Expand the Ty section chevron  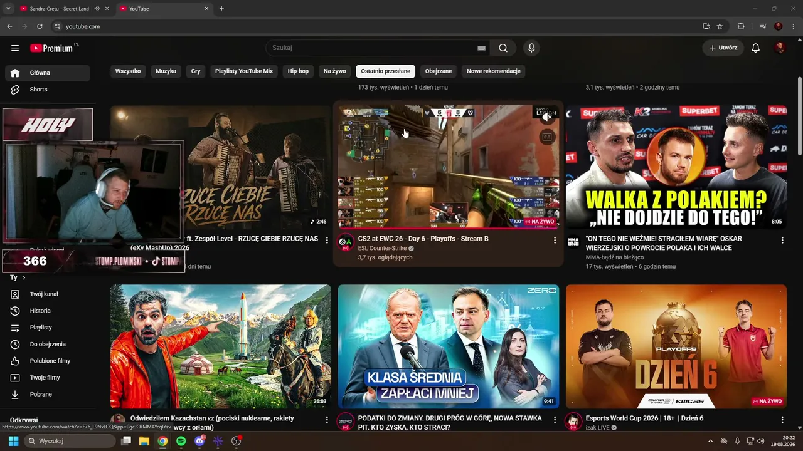(24, 277)
